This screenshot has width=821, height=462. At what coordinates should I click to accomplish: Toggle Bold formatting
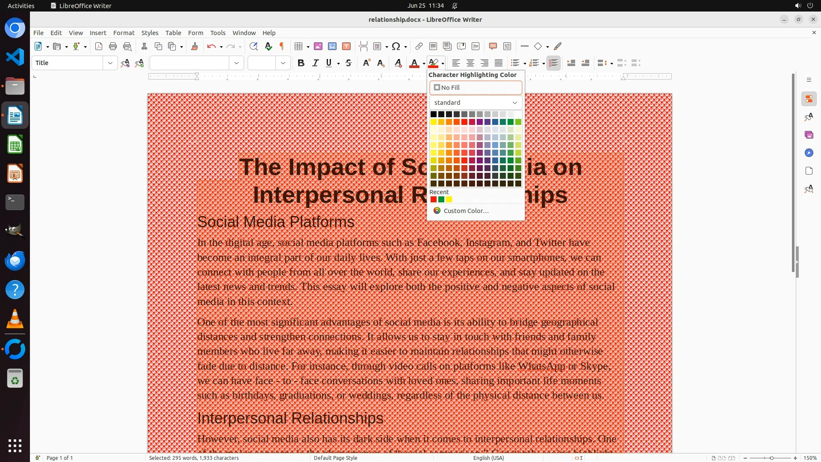coord(301,63)
